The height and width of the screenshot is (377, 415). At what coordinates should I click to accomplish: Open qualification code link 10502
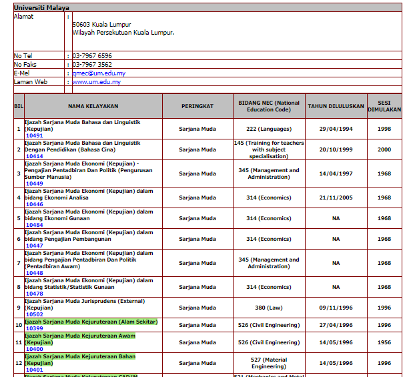(35, 314)
